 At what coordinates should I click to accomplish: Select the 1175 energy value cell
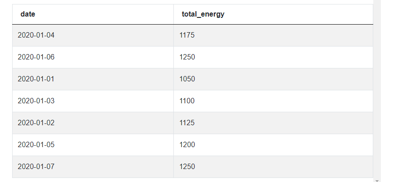coord(273,35)
